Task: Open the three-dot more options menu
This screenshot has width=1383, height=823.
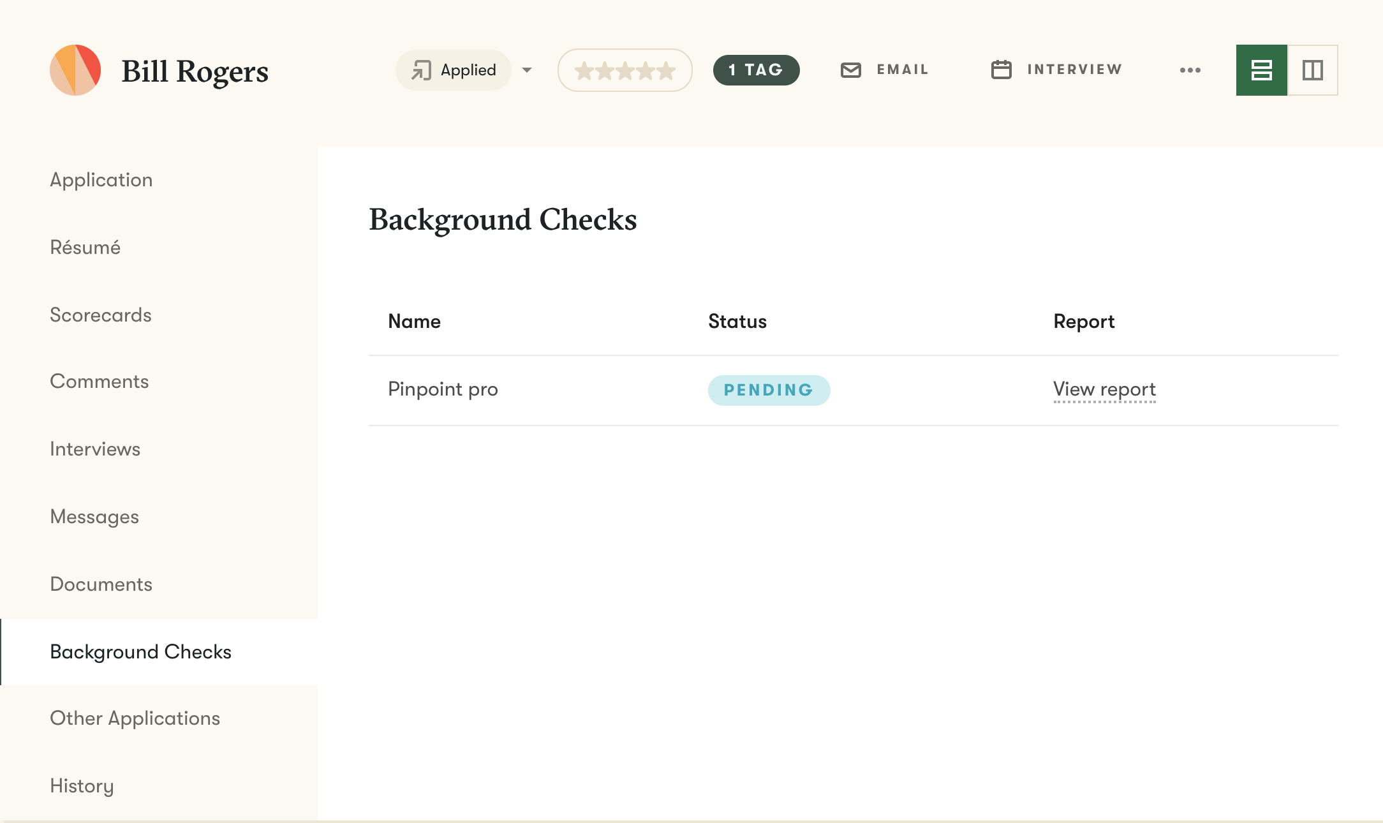Action: coord(1190,70)
